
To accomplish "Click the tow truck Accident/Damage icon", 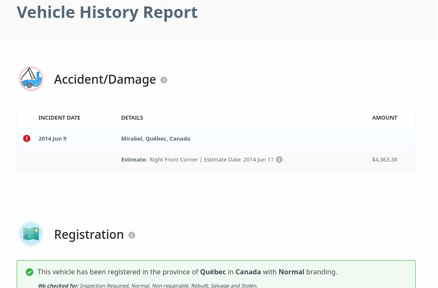I will [x=31, y=79].
